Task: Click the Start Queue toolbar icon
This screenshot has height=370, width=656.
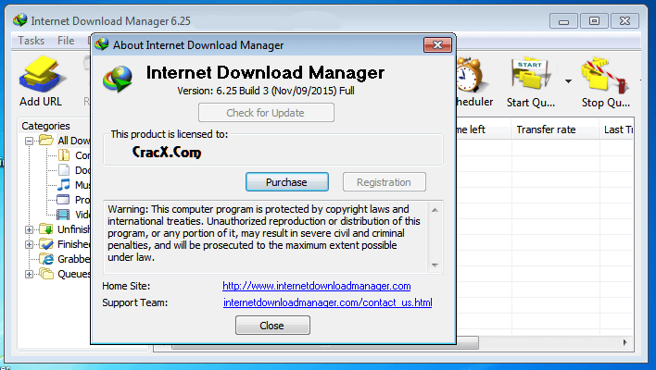Action: click(x=531, y=75)
